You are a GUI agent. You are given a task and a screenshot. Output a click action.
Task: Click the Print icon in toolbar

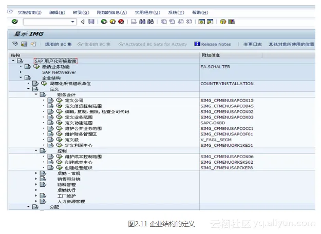coord(134,22)
